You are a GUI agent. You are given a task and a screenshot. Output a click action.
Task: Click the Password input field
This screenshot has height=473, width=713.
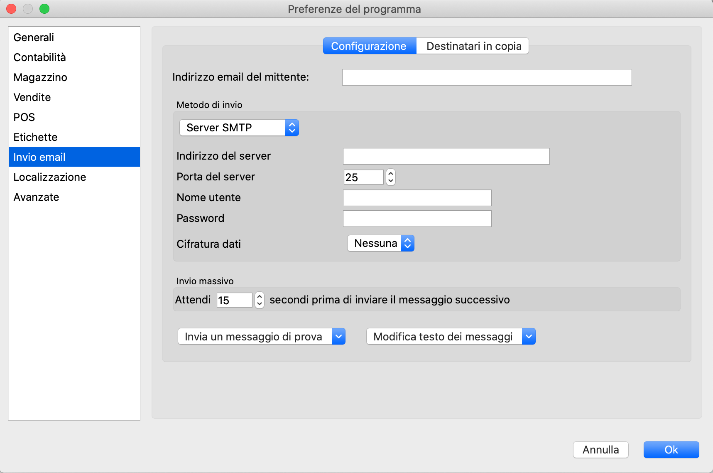(x=417, y=219)
